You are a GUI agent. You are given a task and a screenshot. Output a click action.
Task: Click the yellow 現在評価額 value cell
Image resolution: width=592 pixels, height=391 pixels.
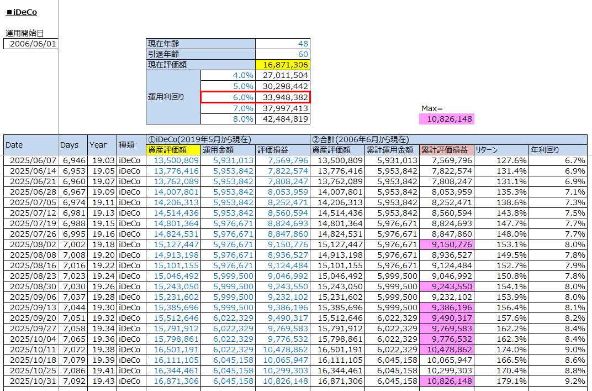click(282, 65)
